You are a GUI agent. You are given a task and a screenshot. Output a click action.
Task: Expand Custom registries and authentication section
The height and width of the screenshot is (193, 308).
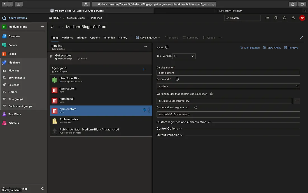[x=183, y=122]
